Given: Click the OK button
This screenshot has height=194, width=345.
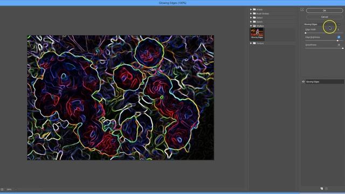Looking at the screenshot, I should [325, 11].
